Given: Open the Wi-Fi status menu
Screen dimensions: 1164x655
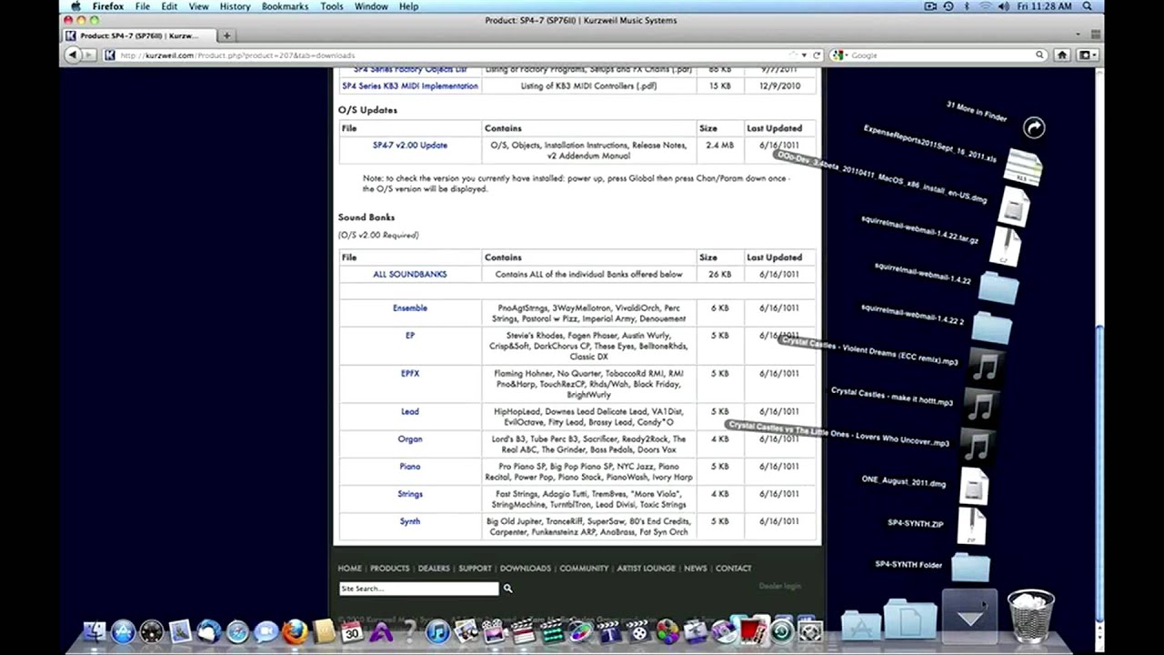Looking at the screenshot, I should pyautogui.click(x=985, y=6).
